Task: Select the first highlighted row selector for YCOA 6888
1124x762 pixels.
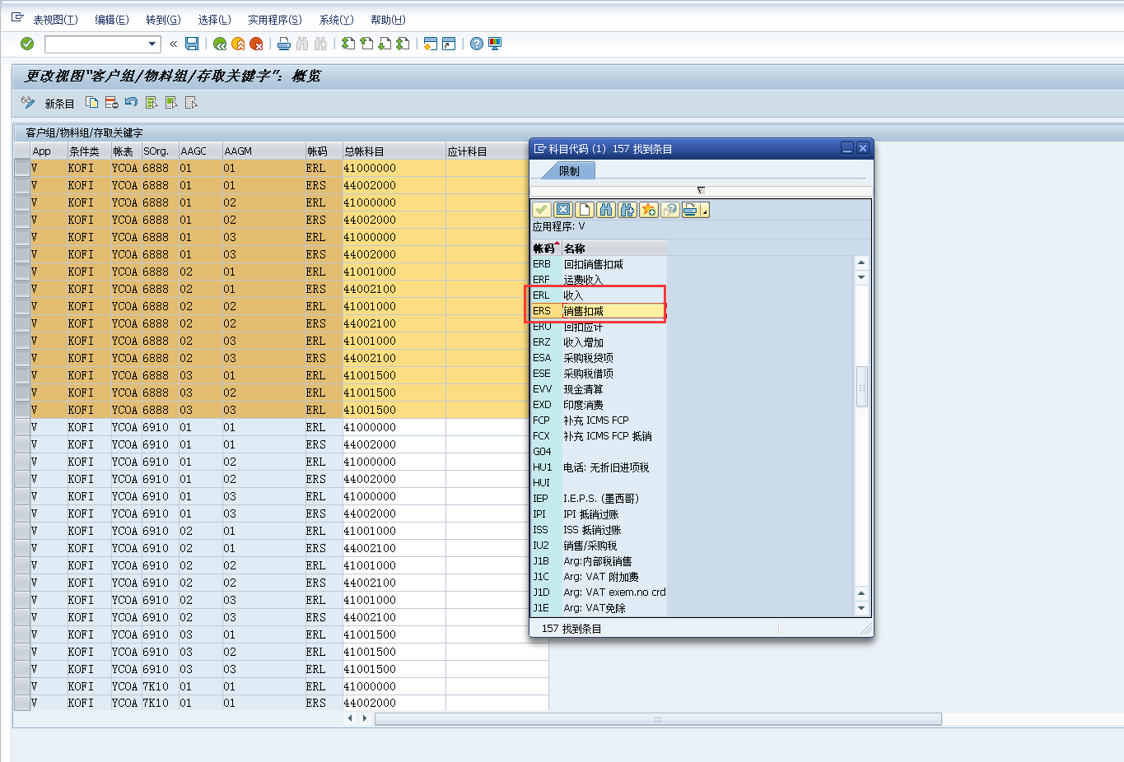Action: pos(22,168)
